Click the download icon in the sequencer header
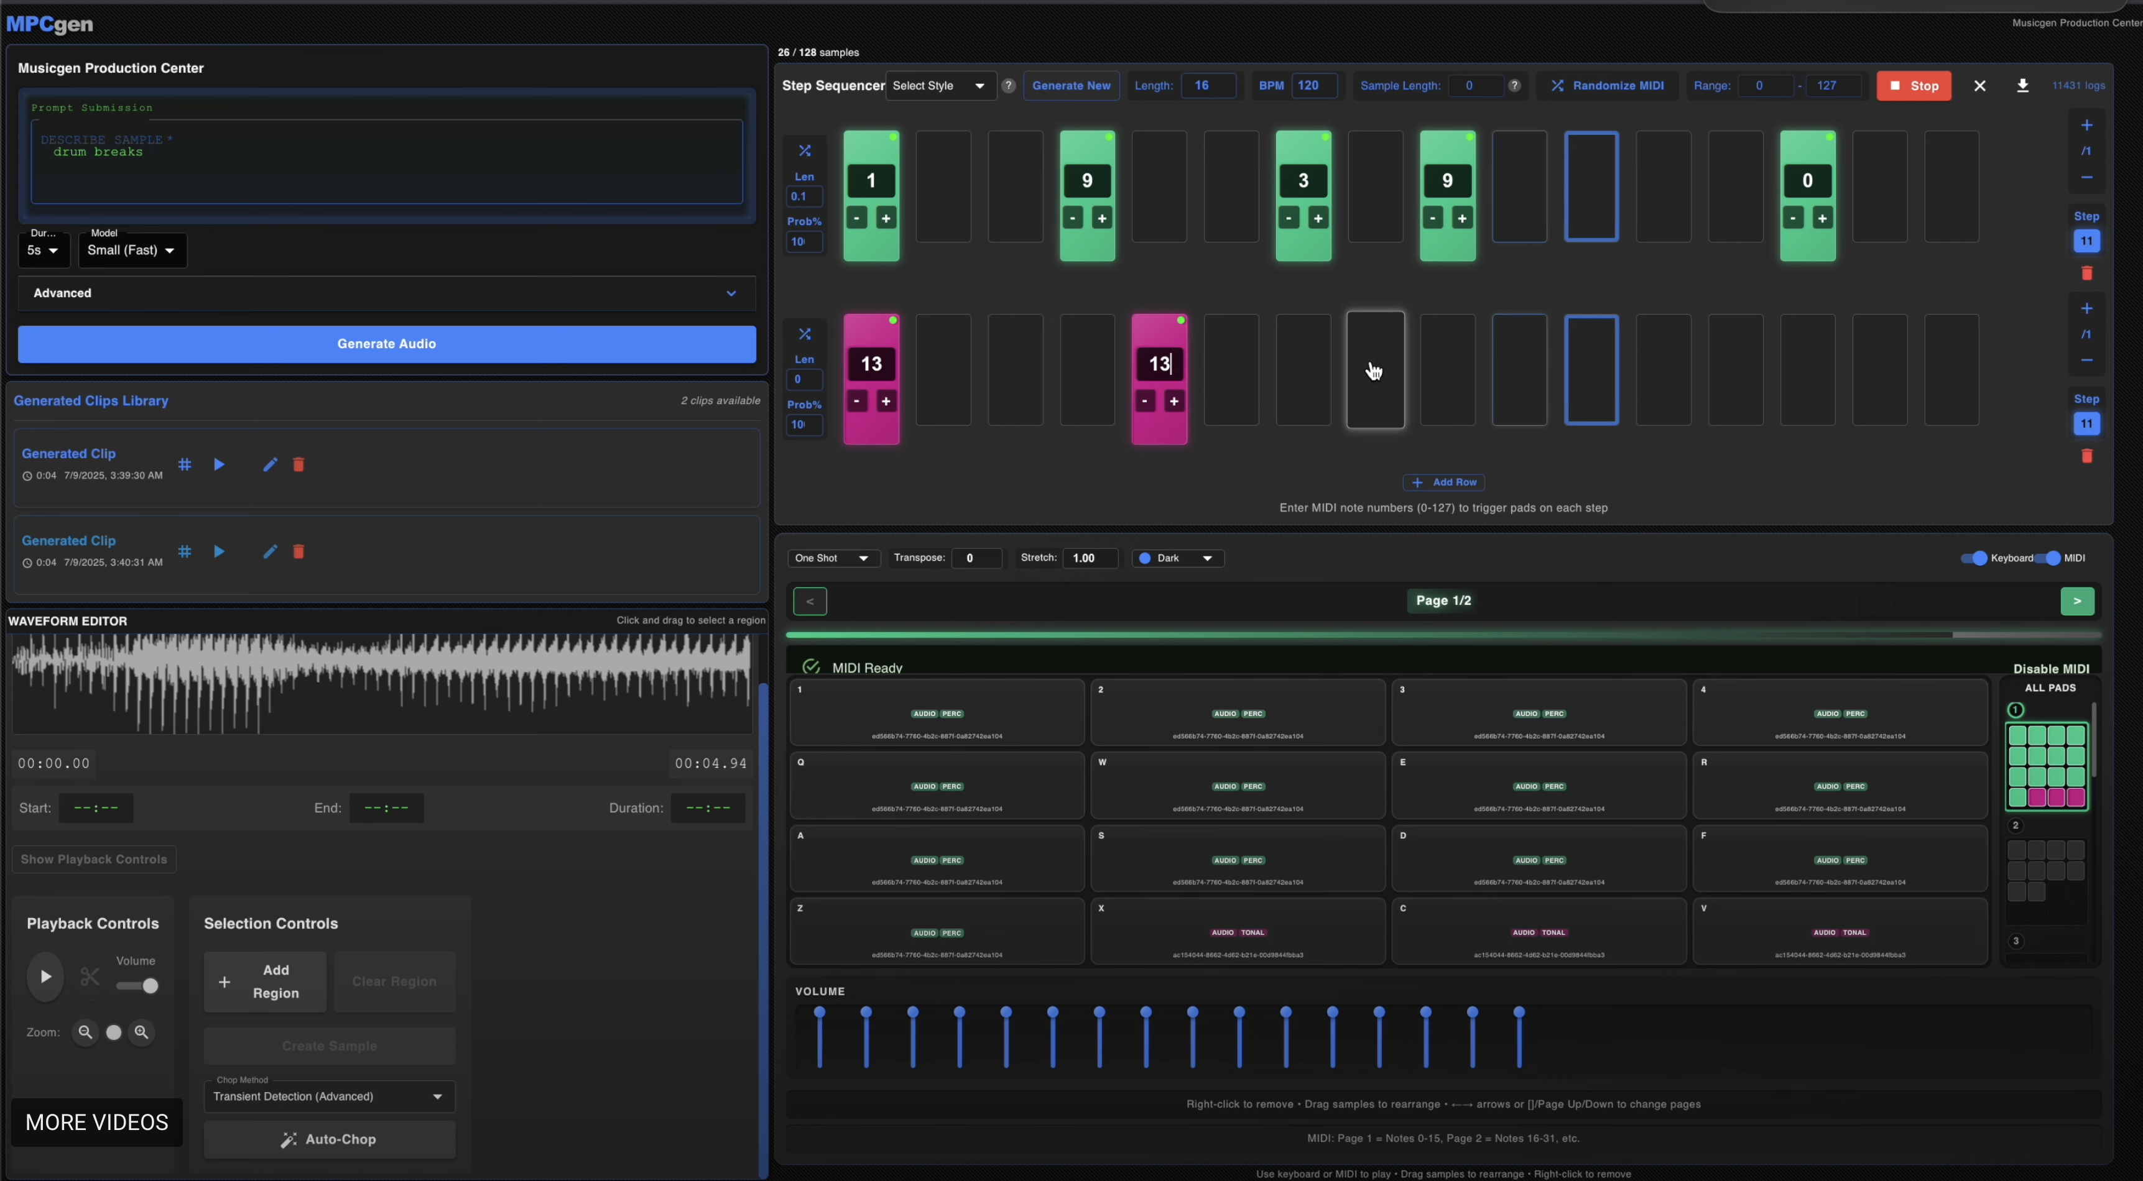The height and width of the screenshot is (1181, 2143). 2022,86
